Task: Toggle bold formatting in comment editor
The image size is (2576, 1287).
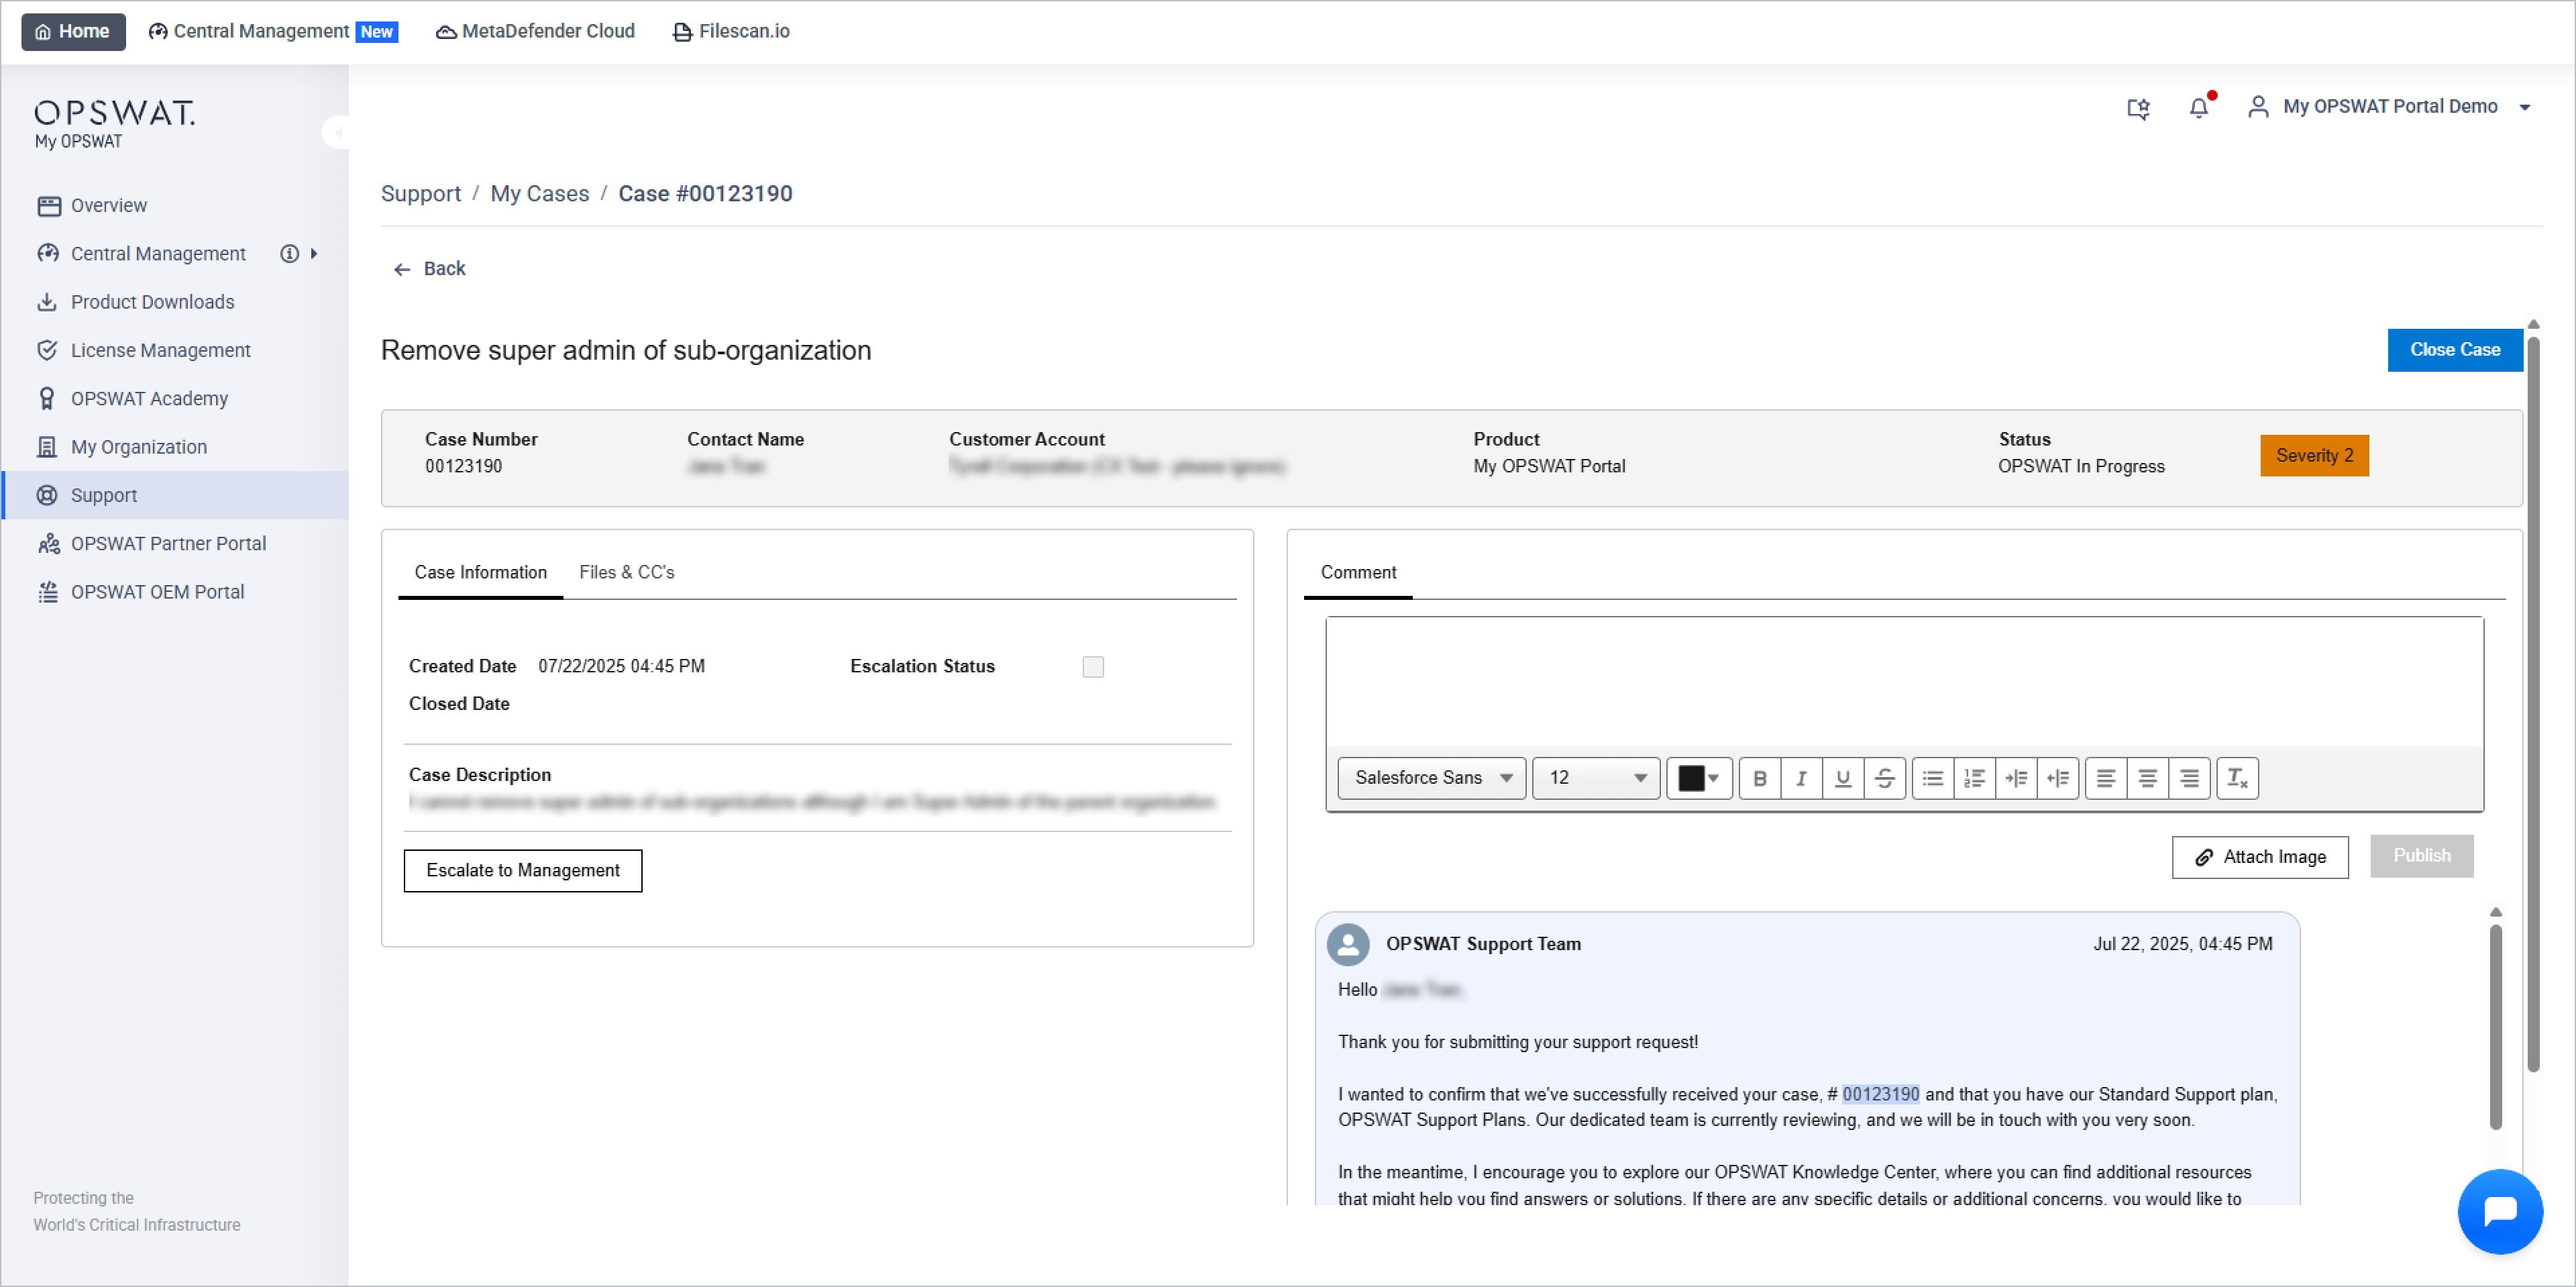Action: (x=1760, y=778)
